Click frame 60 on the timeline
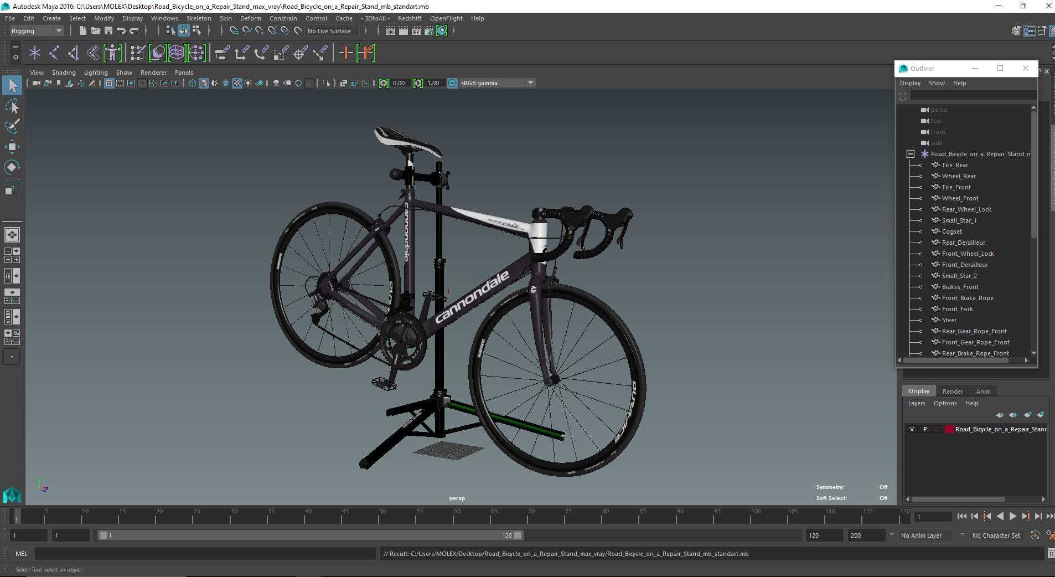The height and width of the screenshot is (577, 1055). click(457, 517)
